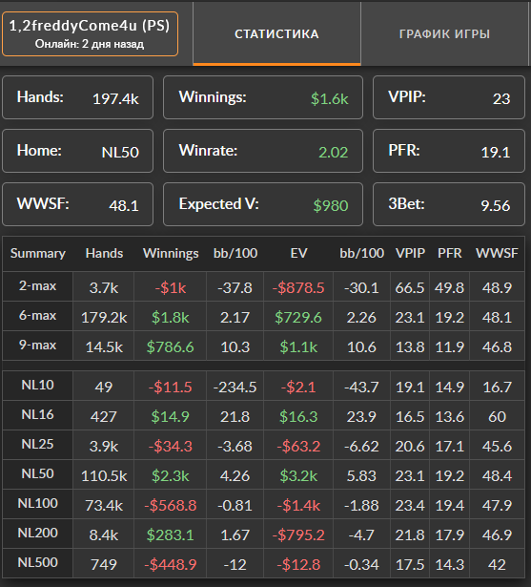This screenshot has width=531, height=587.
Task: Click the EV column header
Action: tap(298, 254)
